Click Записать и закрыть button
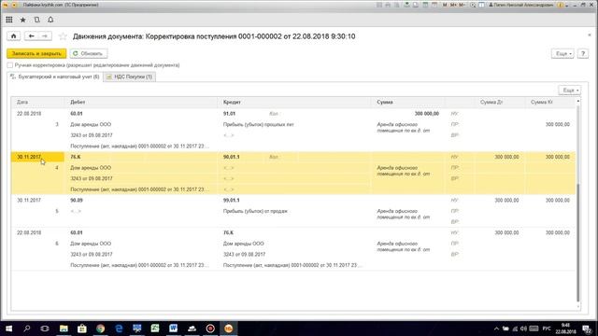 [36, 54]
